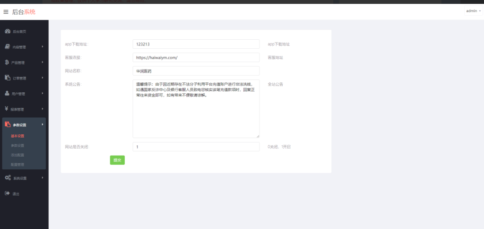Select 参数设置 submenu item under 基本设置
The image size is (484, 229).
[x=17, y=146]
